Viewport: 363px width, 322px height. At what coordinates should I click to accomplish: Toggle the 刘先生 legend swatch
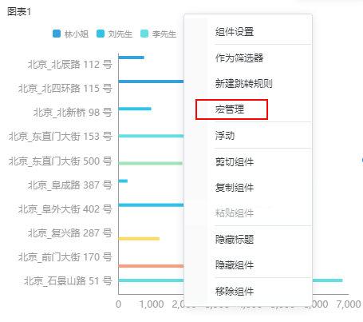pyautogui.click(x=101, y=34)
